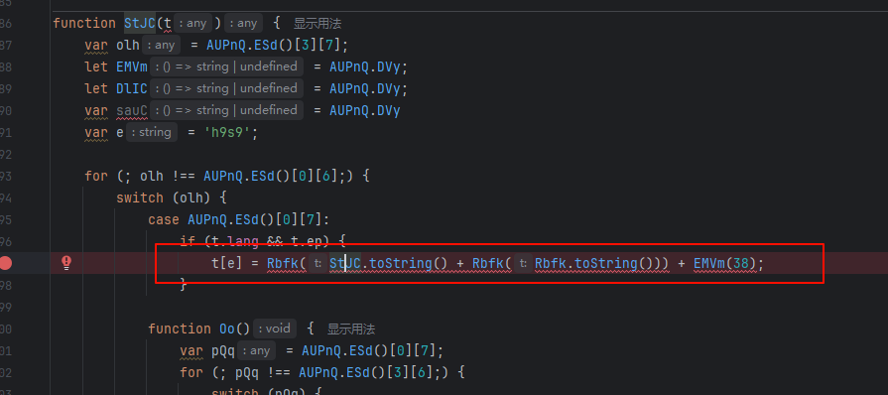Click the sauC variable name
888x395 pixels.
(x=132, y=110)
